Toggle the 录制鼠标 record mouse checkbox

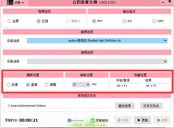tap(93, 120)
